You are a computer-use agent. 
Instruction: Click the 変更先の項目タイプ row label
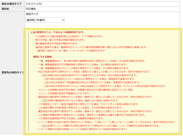12,72
